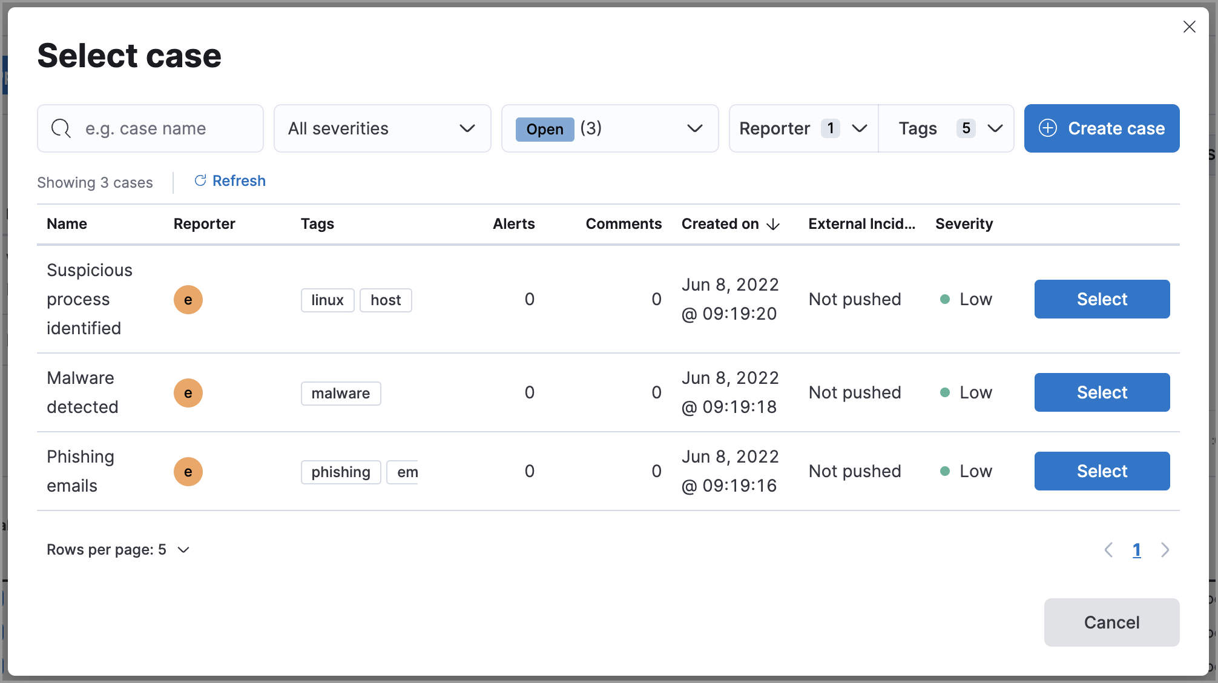Open the Open status filter menu
1218x683 pixels.
(610, 128)
